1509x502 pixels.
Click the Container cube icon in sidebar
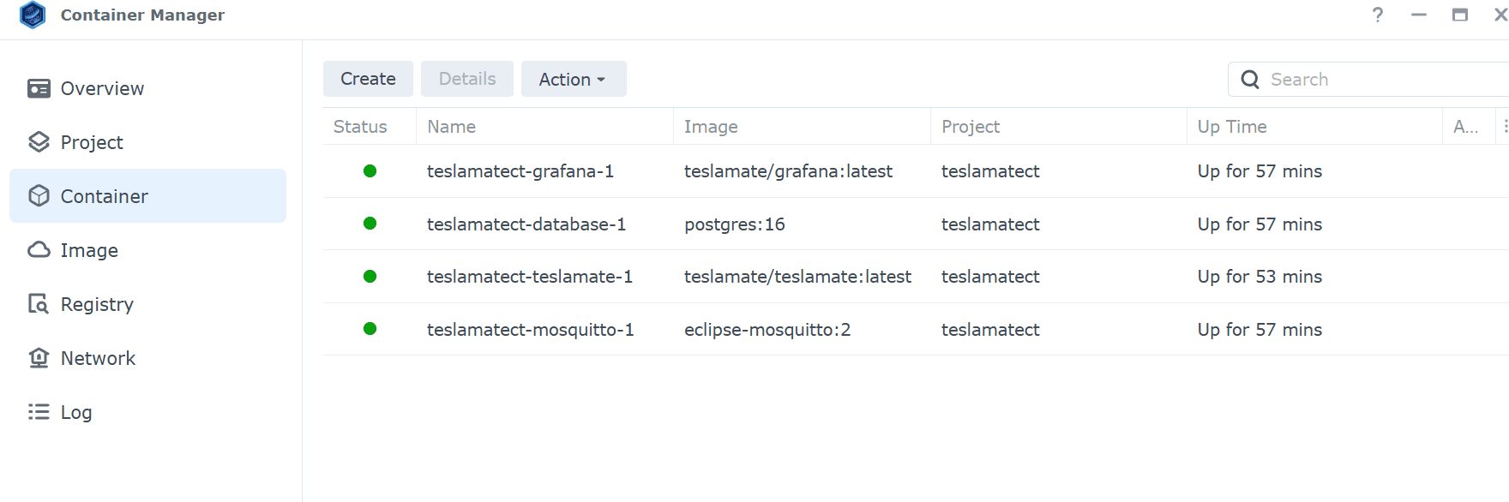39,196
